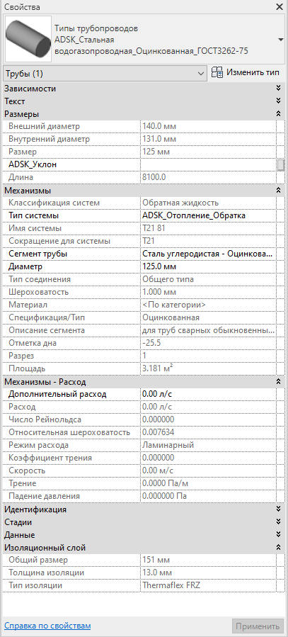Click the Размер value 125 мм
This screenshot has height=637, width=288.
(207, 152)
